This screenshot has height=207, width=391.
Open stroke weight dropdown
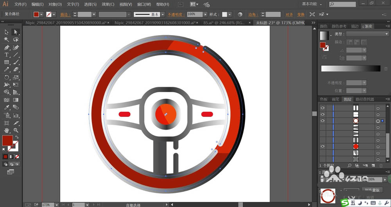[94, 14]
